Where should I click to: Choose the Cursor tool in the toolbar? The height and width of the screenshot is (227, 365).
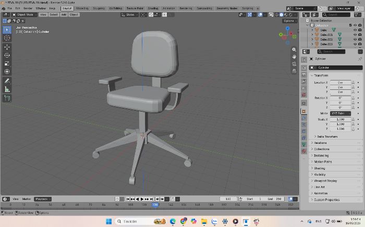pyautogui.click(x=7, y=38)
